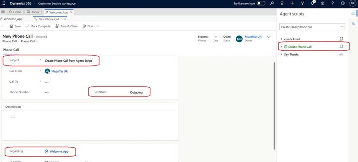Screen dimensions: 358x162
Task: Close the Welcome_App session tab
Action: tap(71, 13)
